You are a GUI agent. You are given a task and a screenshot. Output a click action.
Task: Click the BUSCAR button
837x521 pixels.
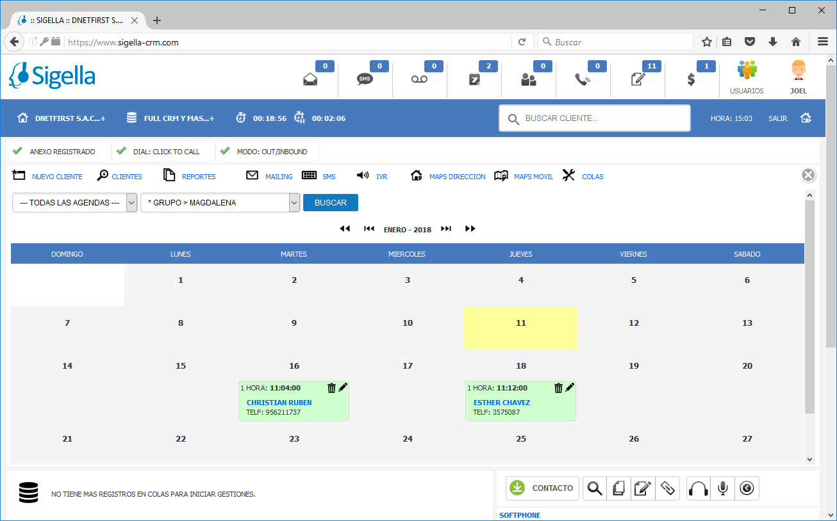click(331, 202)
